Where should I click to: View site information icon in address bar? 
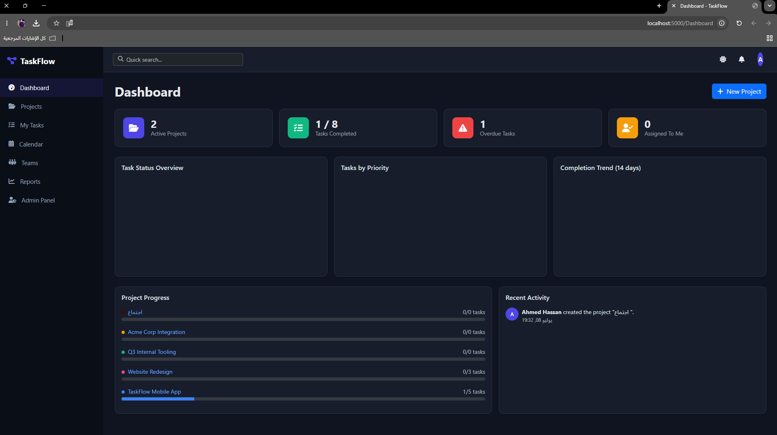tap(722, 23)
